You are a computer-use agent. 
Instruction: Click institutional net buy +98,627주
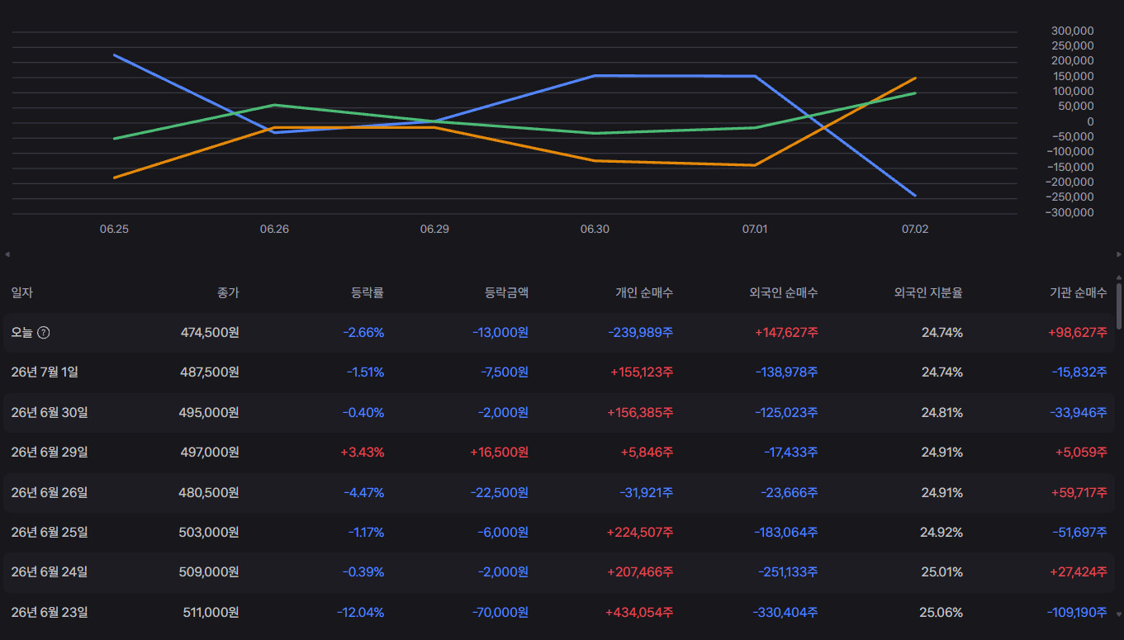click(x=1078, y=333)
